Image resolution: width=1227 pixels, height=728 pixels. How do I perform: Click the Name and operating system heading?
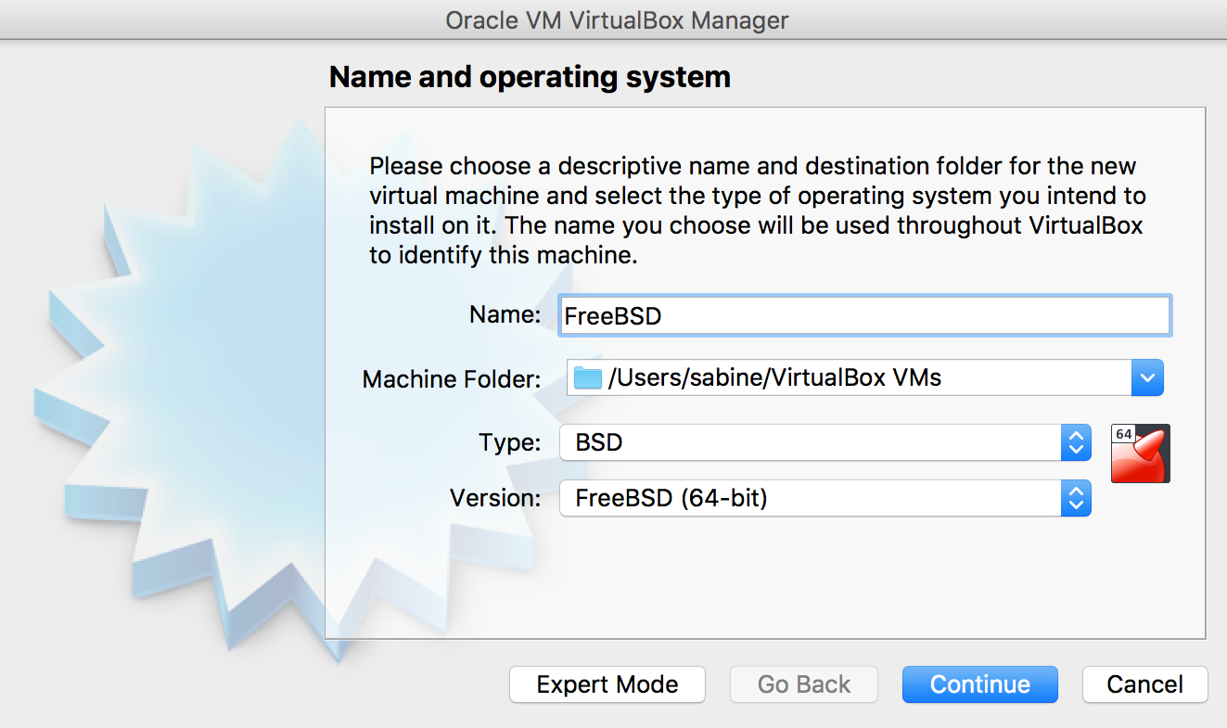pos(530,76)
